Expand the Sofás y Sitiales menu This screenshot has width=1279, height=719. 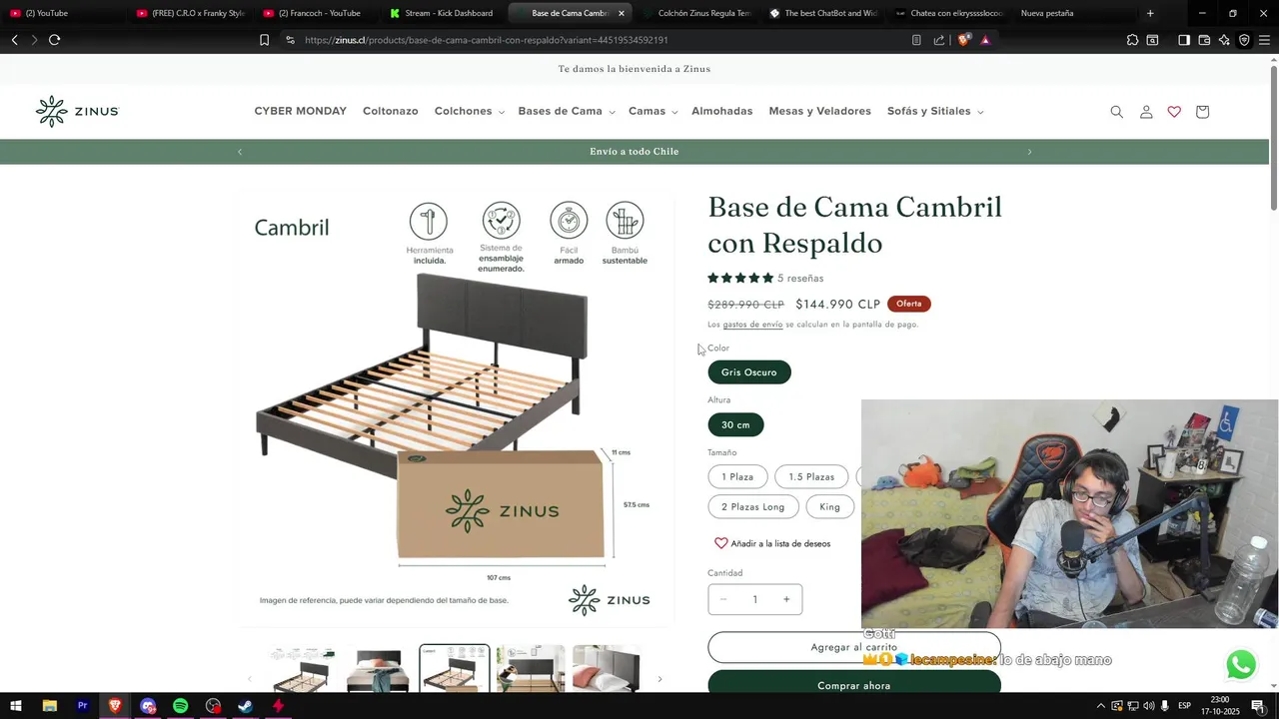coord(934,112)
